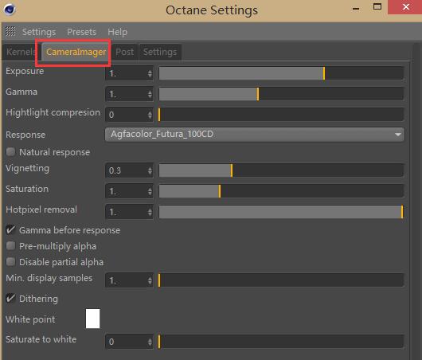The image size is (422, 360).
Task: Open the Help menu
Action: tap(117, 32)
